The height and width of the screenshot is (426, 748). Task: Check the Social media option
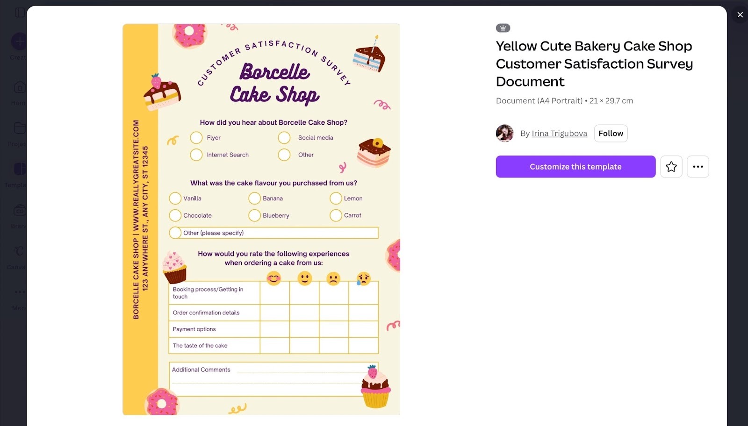[x=284, y=137]
